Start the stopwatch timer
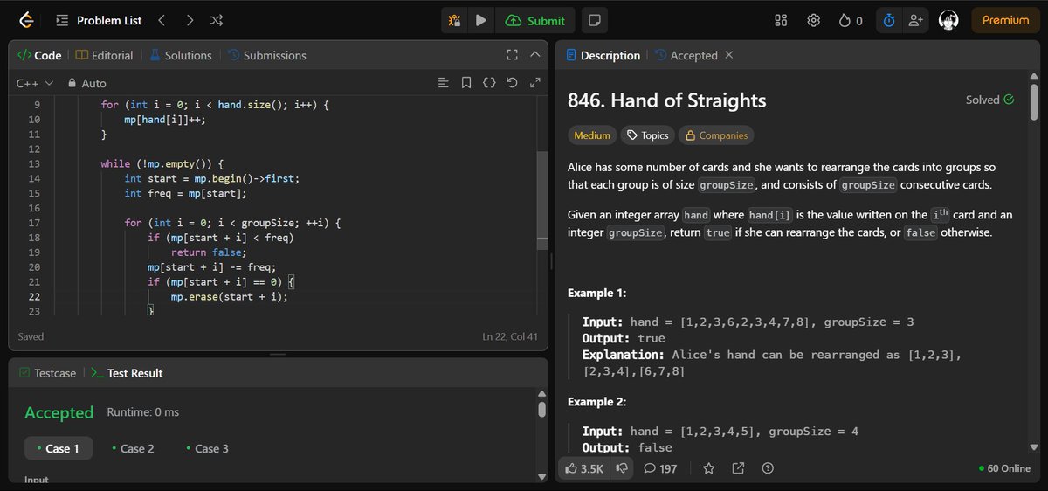This screenshot has height=491, width=1048. (889, 20)
